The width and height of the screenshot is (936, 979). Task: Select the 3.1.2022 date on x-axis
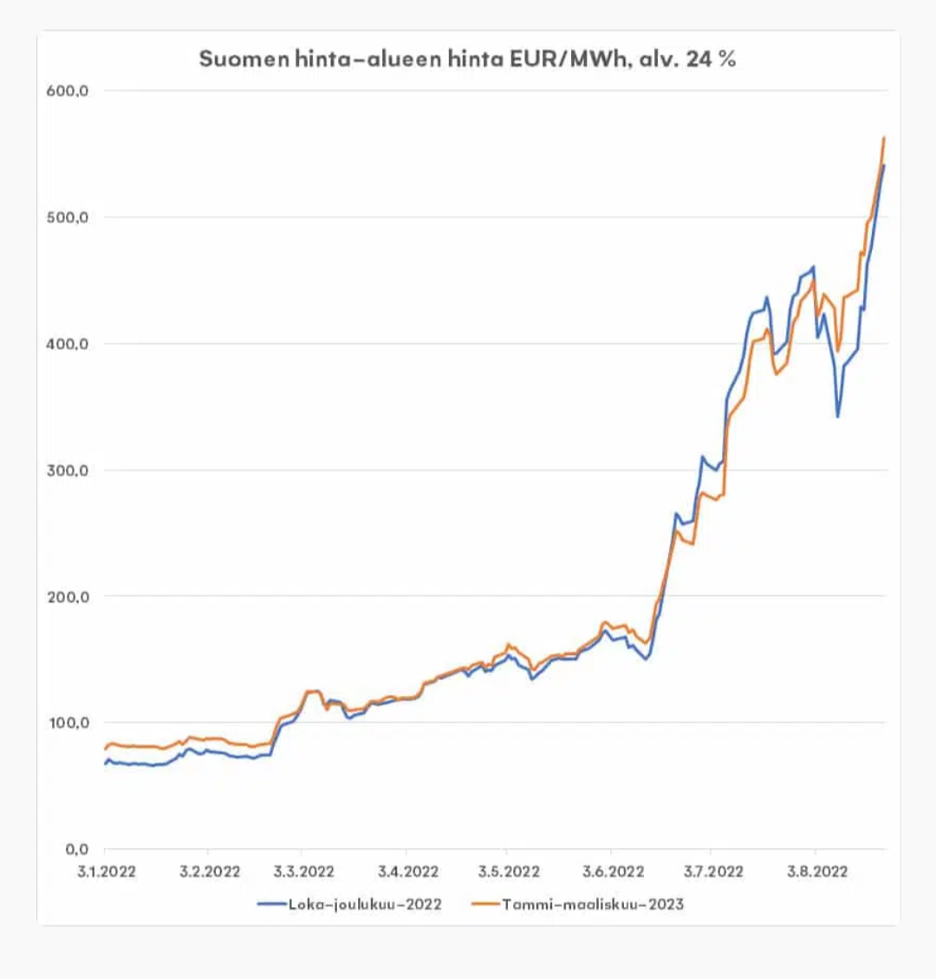pos(106,872)
